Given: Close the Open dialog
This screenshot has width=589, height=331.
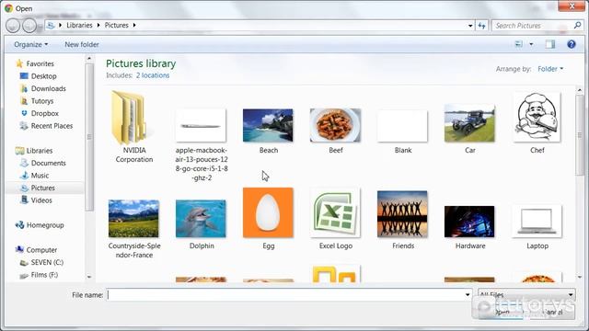Looking at the screenshot, I should (572, 6).
